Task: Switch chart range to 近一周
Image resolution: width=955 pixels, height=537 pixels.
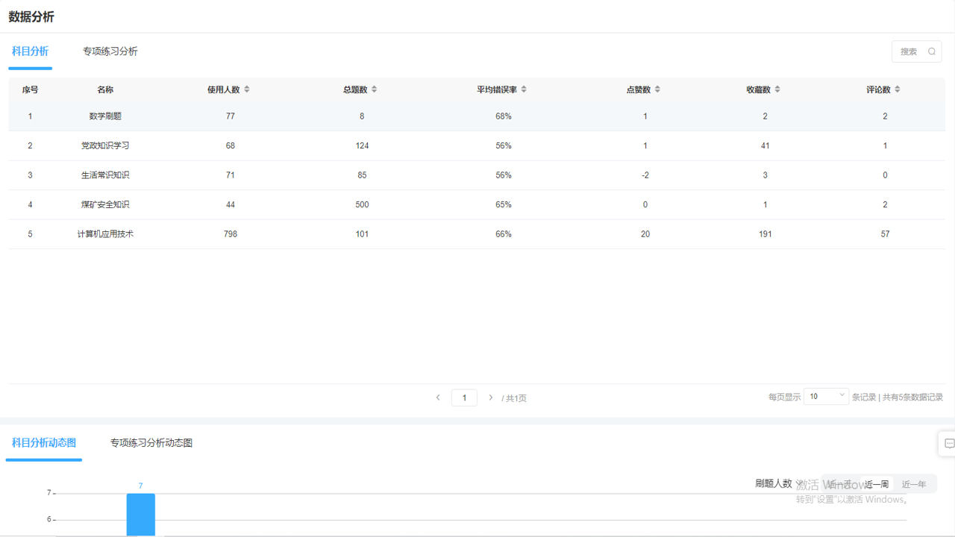Action: (x=877, y=484)
